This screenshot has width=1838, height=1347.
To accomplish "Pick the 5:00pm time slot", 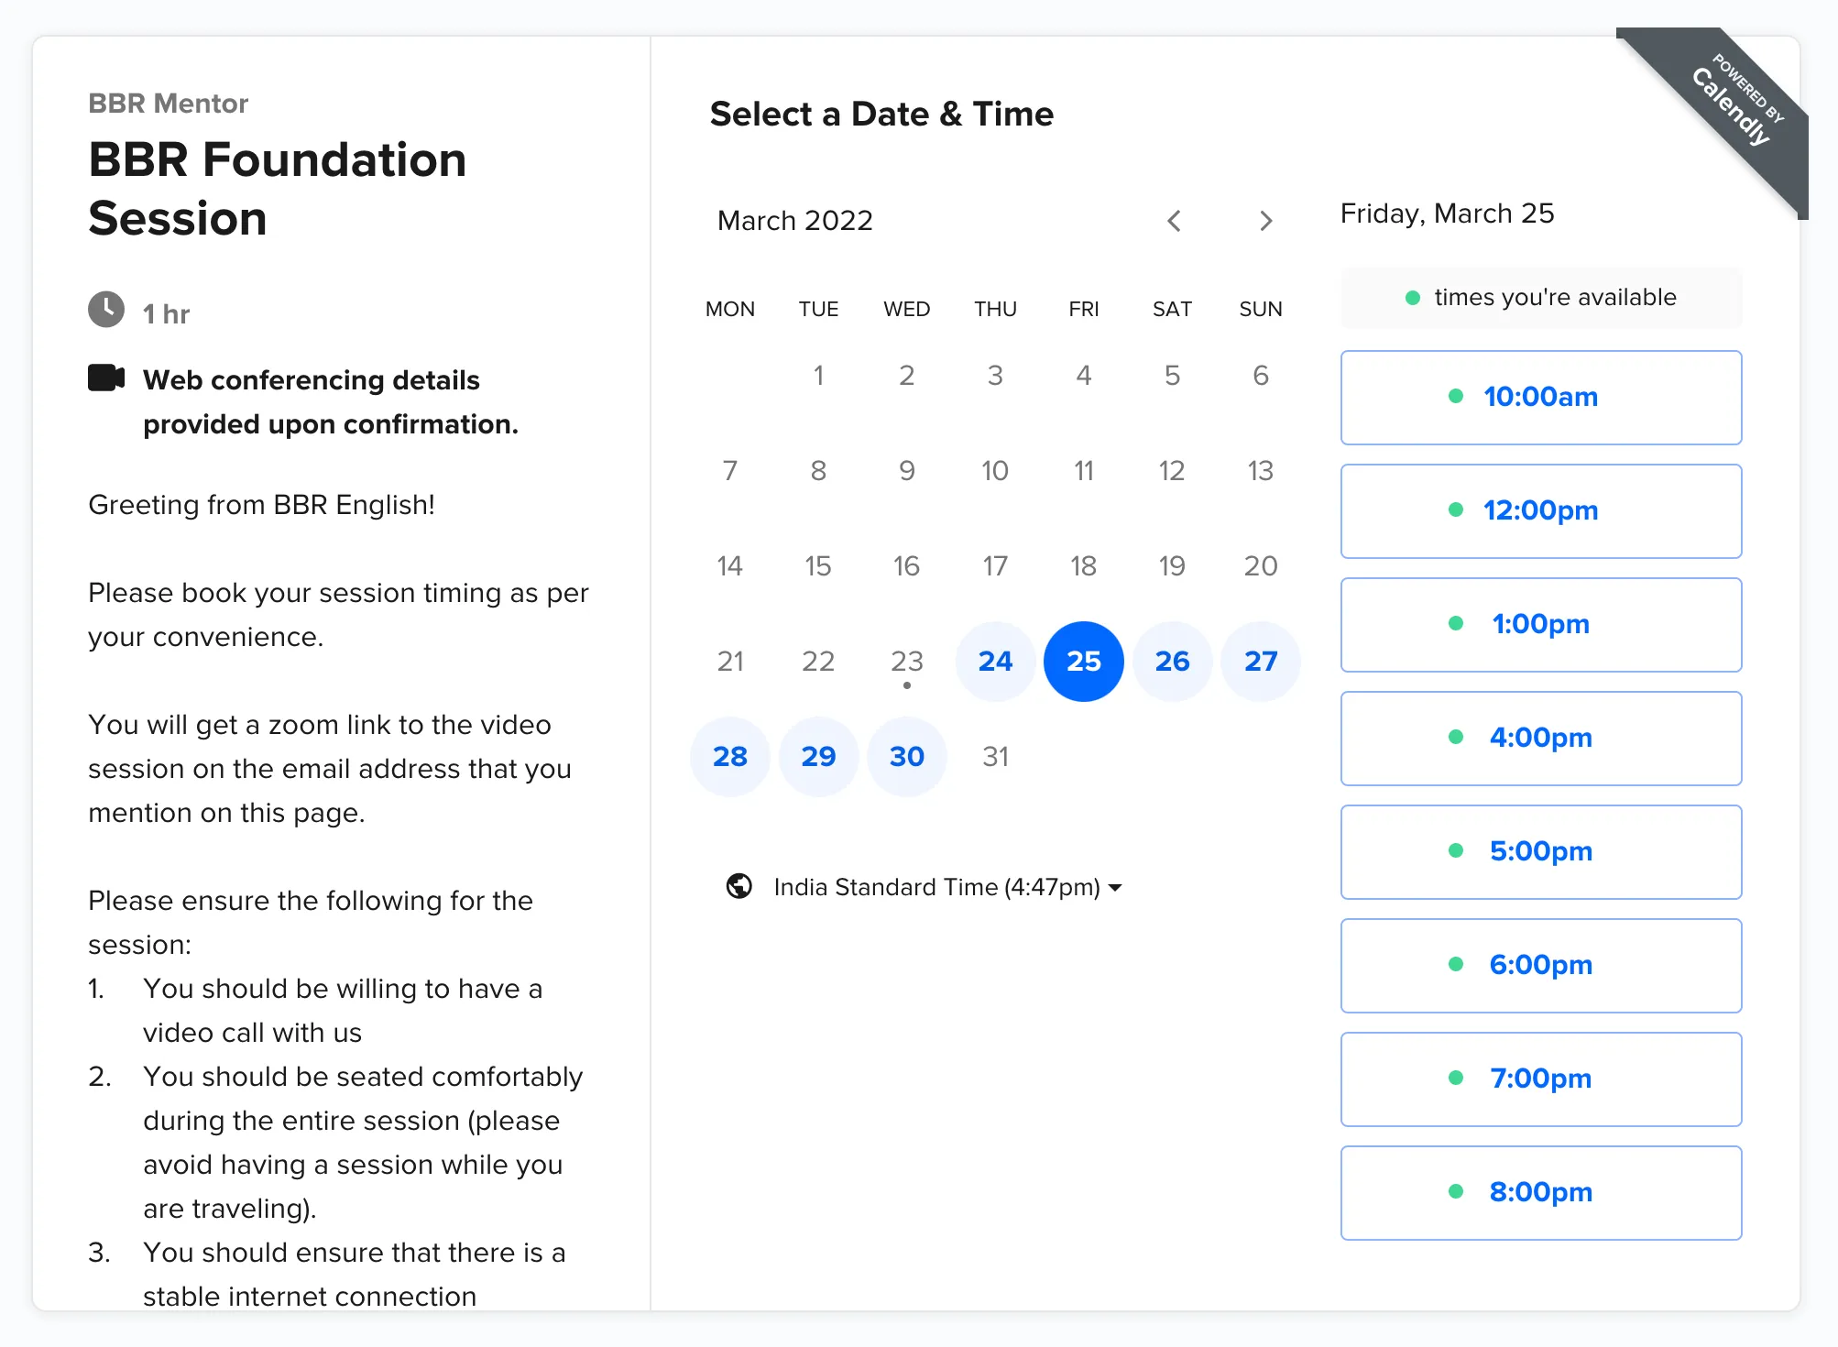I will coord(1540,852).
